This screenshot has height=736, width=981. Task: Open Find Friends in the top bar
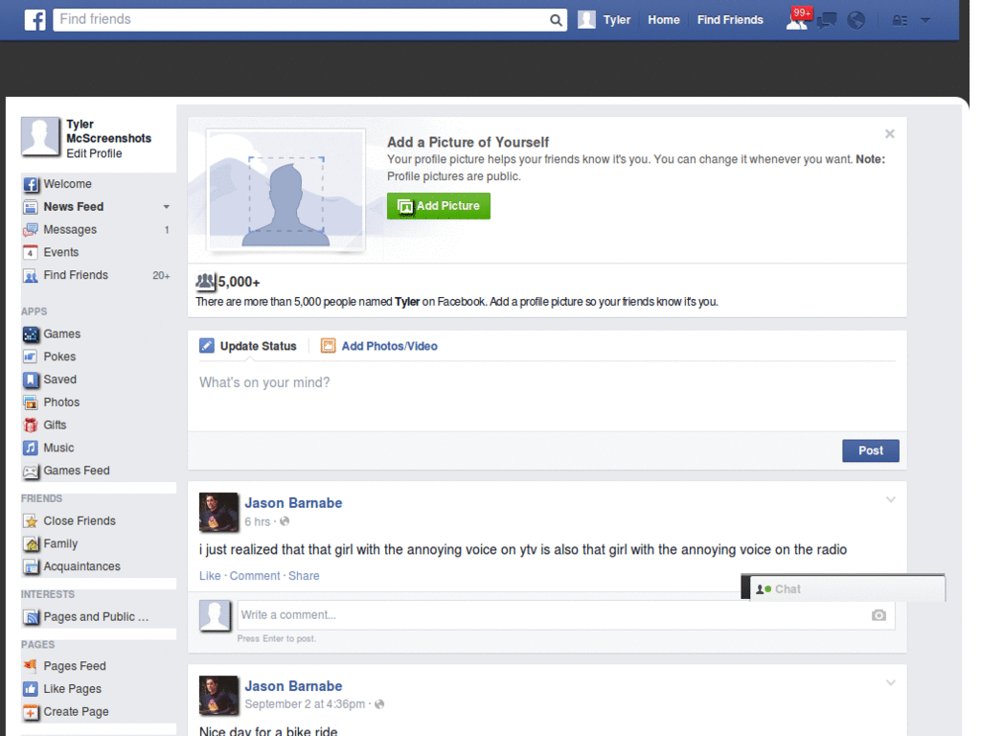pyautogui.click(x=730, y=20)
